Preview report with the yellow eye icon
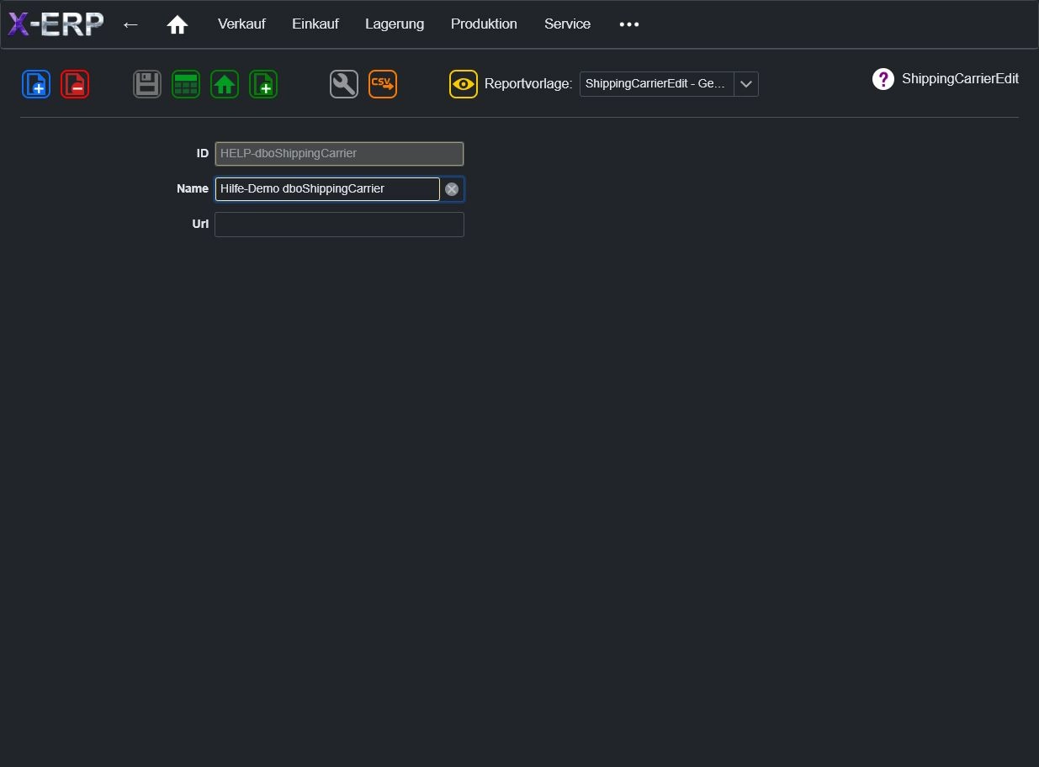The image size is (1039, 767). [464, 84]
